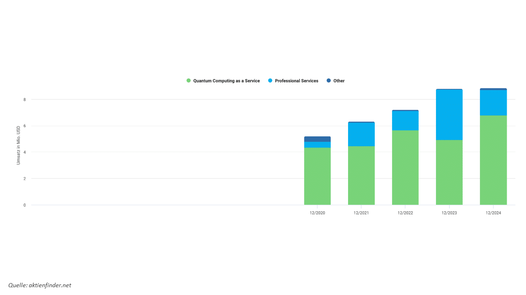Viewport: 526px width, 295px height.
Task: Click the green Quantum Computing legend dot
Action: [189, 81]
